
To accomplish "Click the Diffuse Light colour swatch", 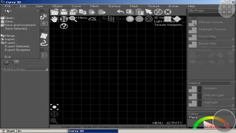I will (x=199, y=96).
